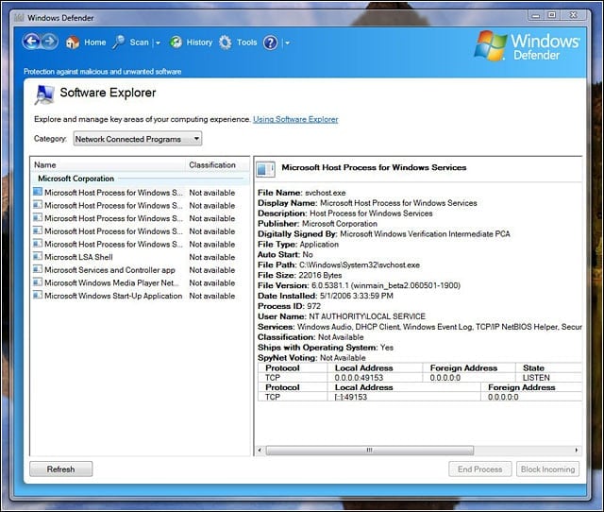Image resolution: width=604 pixels, height=512 pixels.
Task: Click icon of Microsoft Windows Start-Up Application
Action: point(38,295)
